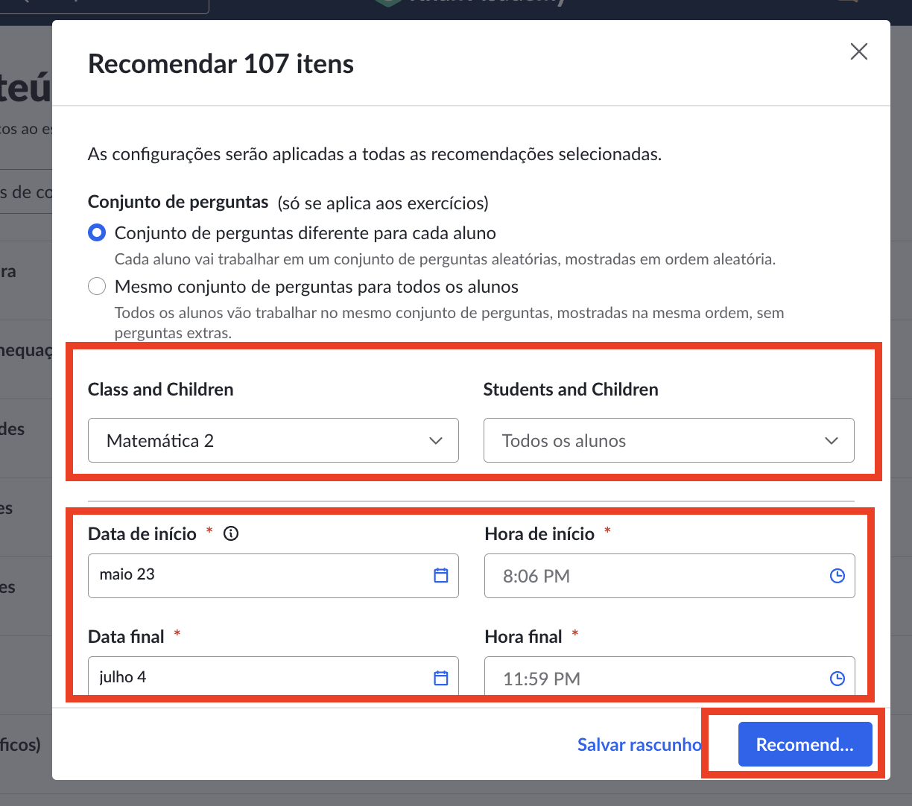Open the Todos os alunos dropdown
This screenshot has width=912, height=806.
coord(669,440)
